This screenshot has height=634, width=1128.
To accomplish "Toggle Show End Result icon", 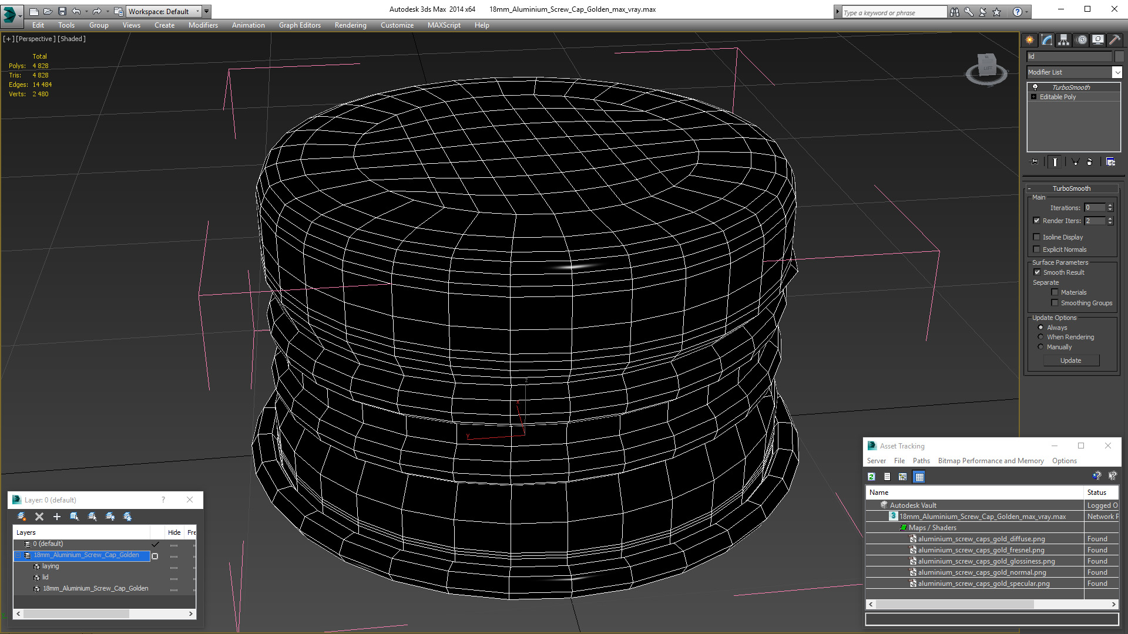I will pyautogui.click(x=1055, y=162).
